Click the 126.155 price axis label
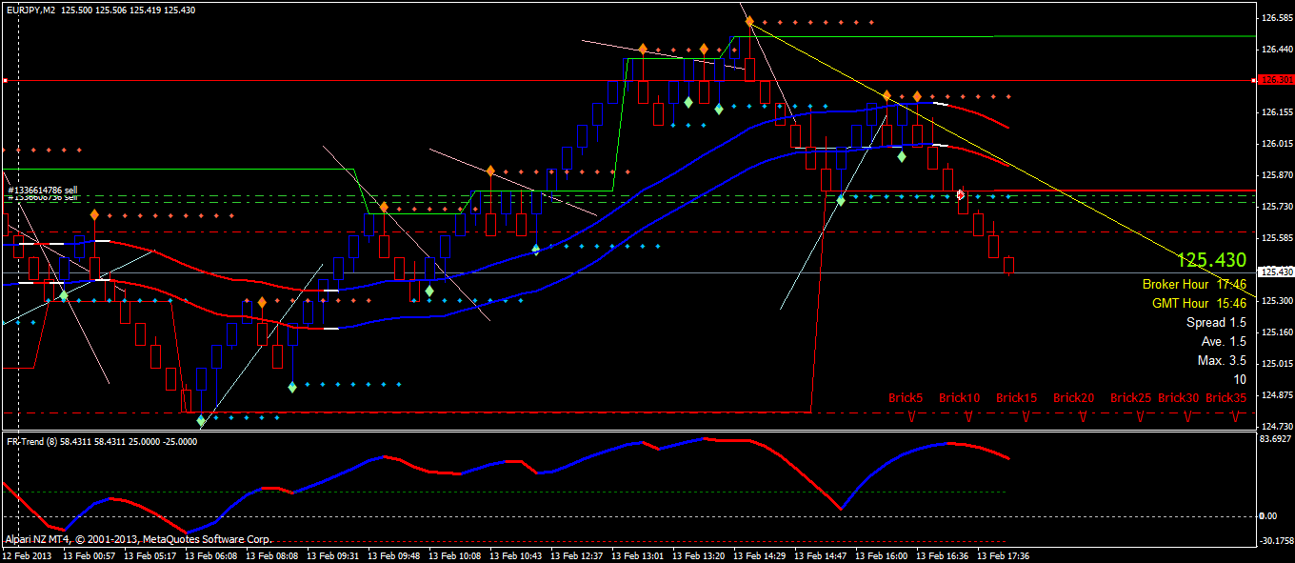 [x=1277, y=112]
